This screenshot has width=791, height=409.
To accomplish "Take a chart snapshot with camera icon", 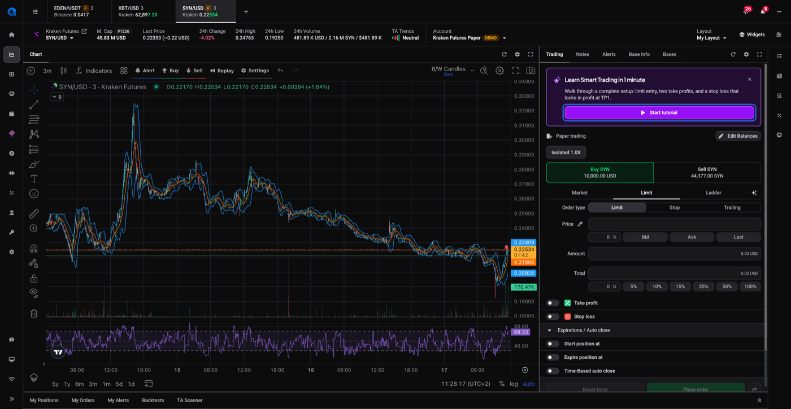I will (x=531, y=71).
